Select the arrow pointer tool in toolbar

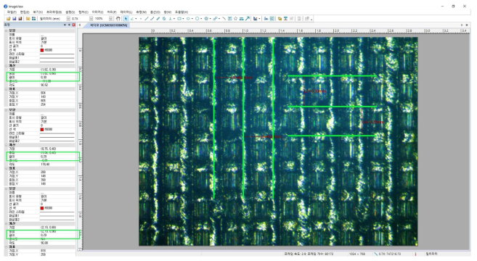point(126,19)
